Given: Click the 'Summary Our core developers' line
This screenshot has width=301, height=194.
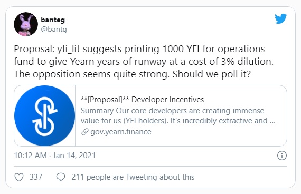Looking at the screenshot, I should click(x=172, y=111).
